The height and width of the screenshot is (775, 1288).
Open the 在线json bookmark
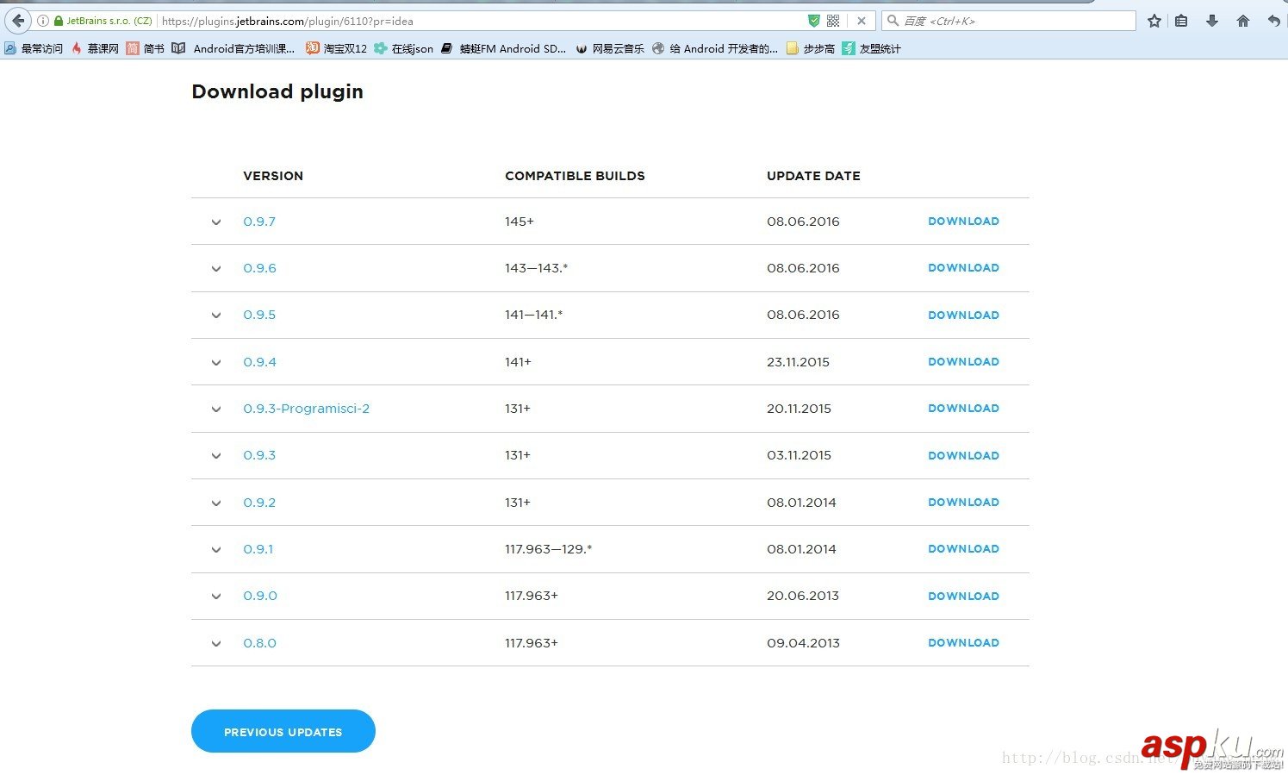pyautogui.click(x=403, y=48)
